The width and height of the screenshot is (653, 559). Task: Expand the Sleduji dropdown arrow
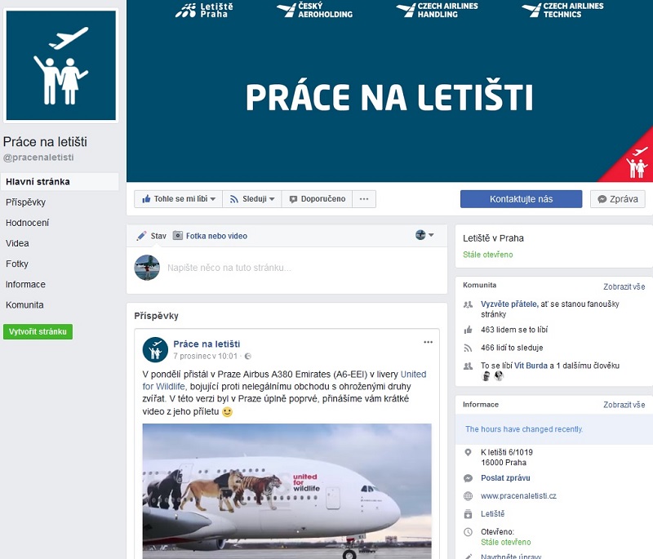click(x=272, y=199)
